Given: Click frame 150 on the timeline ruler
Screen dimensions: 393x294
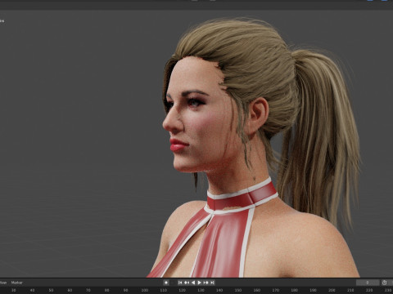Looking at the screenshot, I should click(238, 291).
